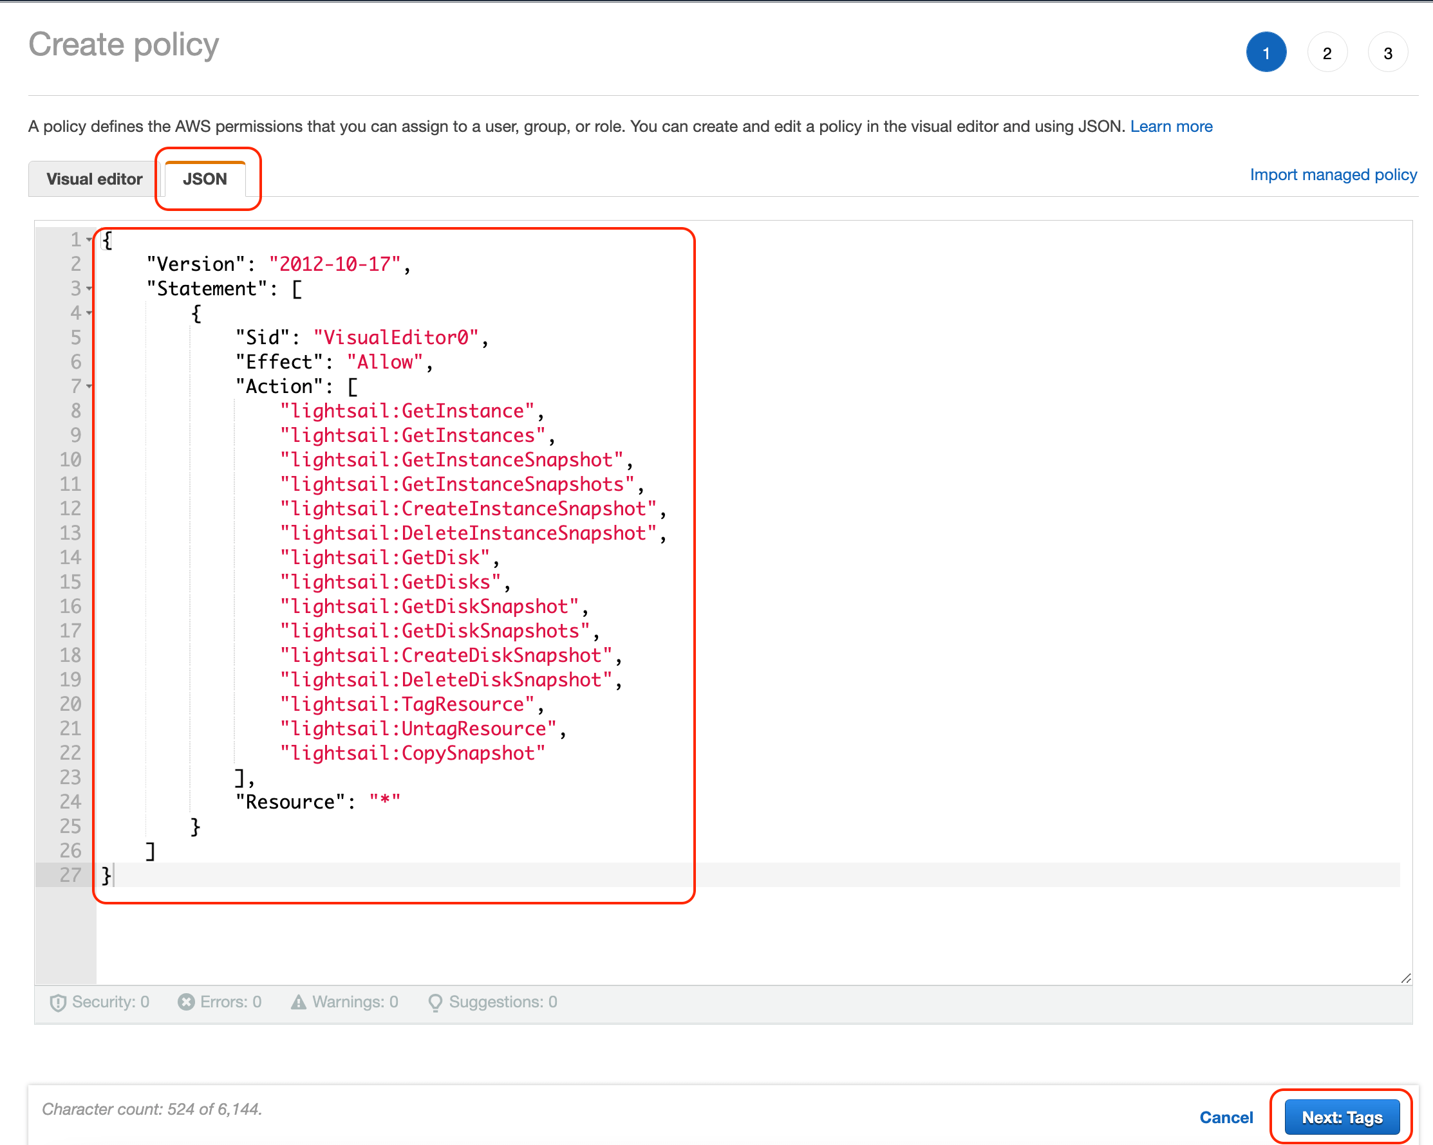Switch to the JSON tab

(x=205, y=179)
